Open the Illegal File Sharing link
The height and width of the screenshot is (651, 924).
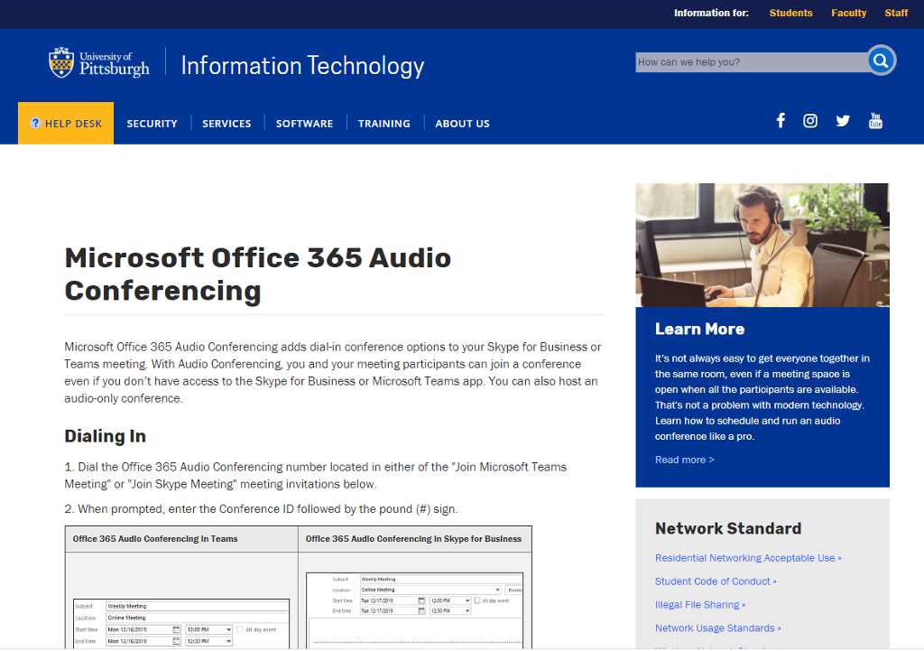tap(700, 604)
